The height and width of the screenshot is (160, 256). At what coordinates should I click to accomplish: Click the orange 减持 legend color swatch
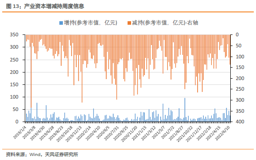tap(129, 23)
